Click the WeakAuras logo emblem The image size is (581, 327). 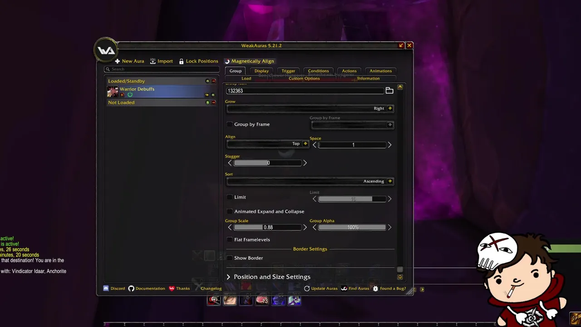pyautogui.click(x=106, y=50)
